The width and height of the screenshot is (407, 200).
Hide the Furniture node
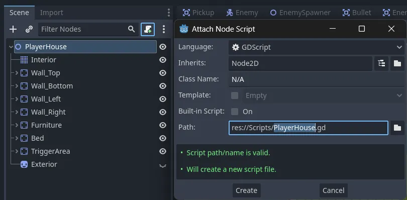(x=163, y=125)
